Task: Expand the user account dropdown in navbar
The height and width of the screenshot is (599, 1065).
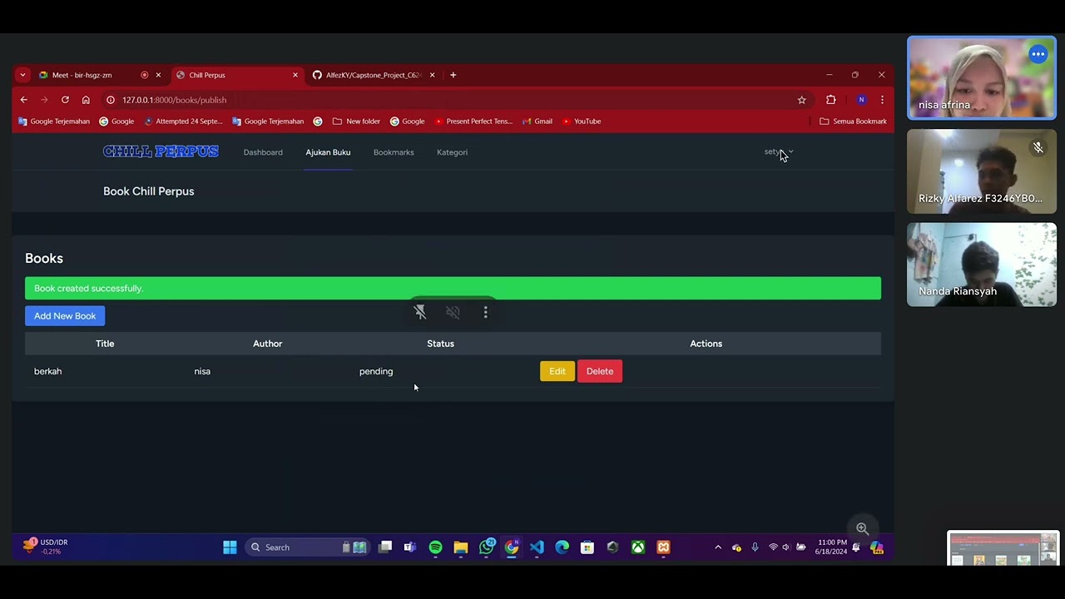Action: pyautogui.click(x=779, y=152)
